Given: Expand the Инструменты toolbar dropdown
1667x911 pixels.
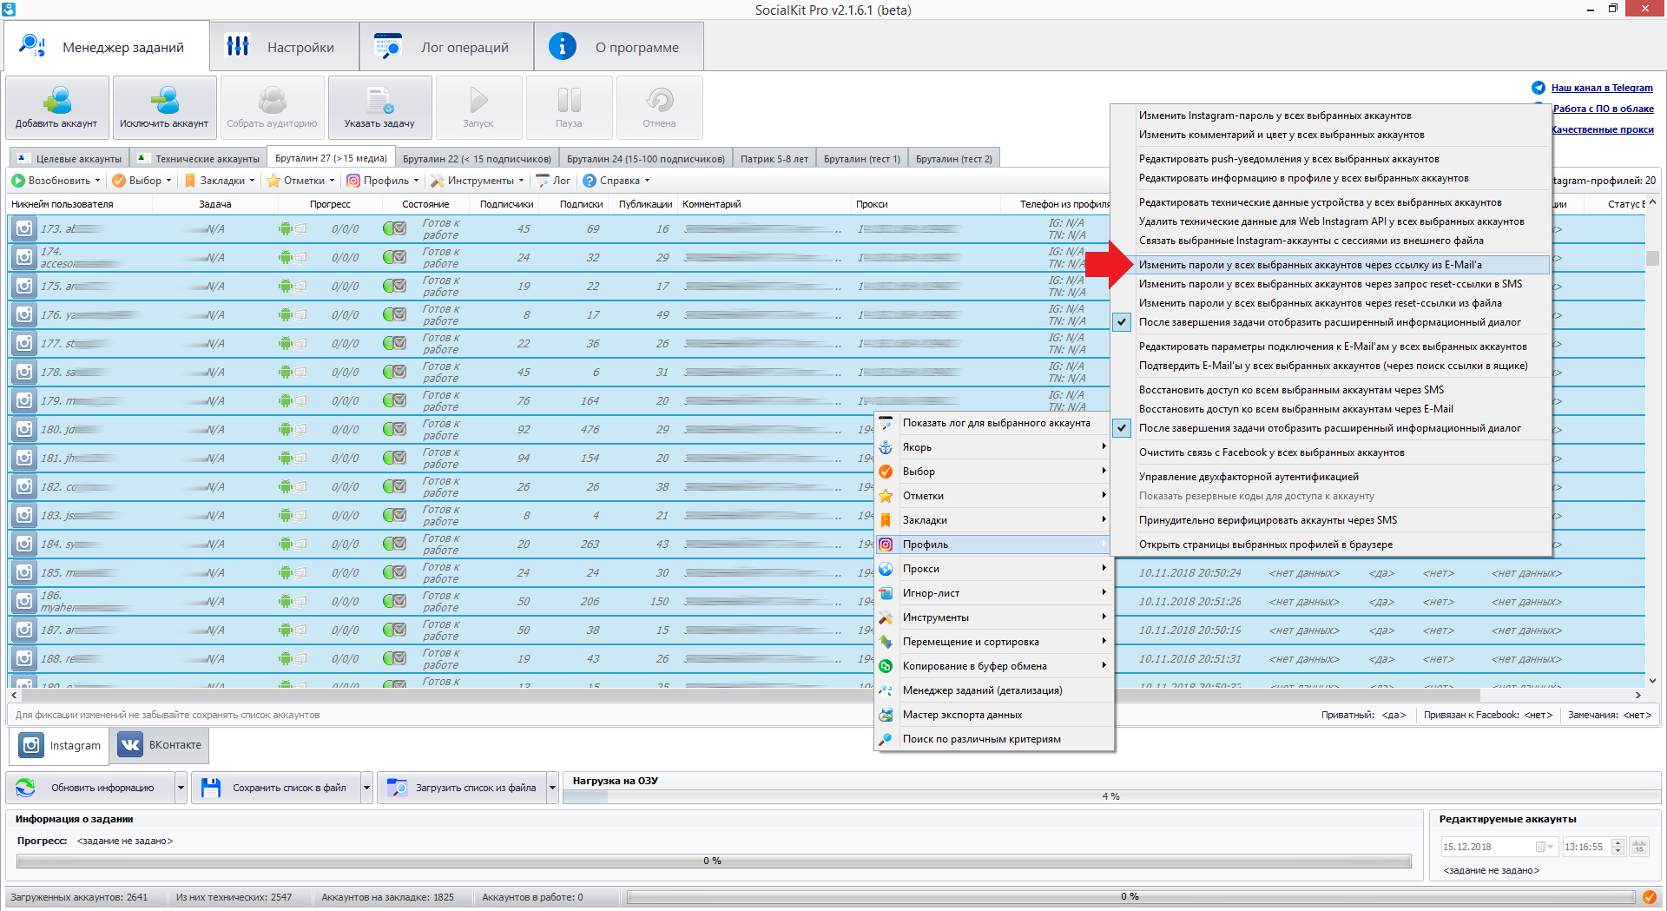Looking at the screenshot, I should point(521,181).
